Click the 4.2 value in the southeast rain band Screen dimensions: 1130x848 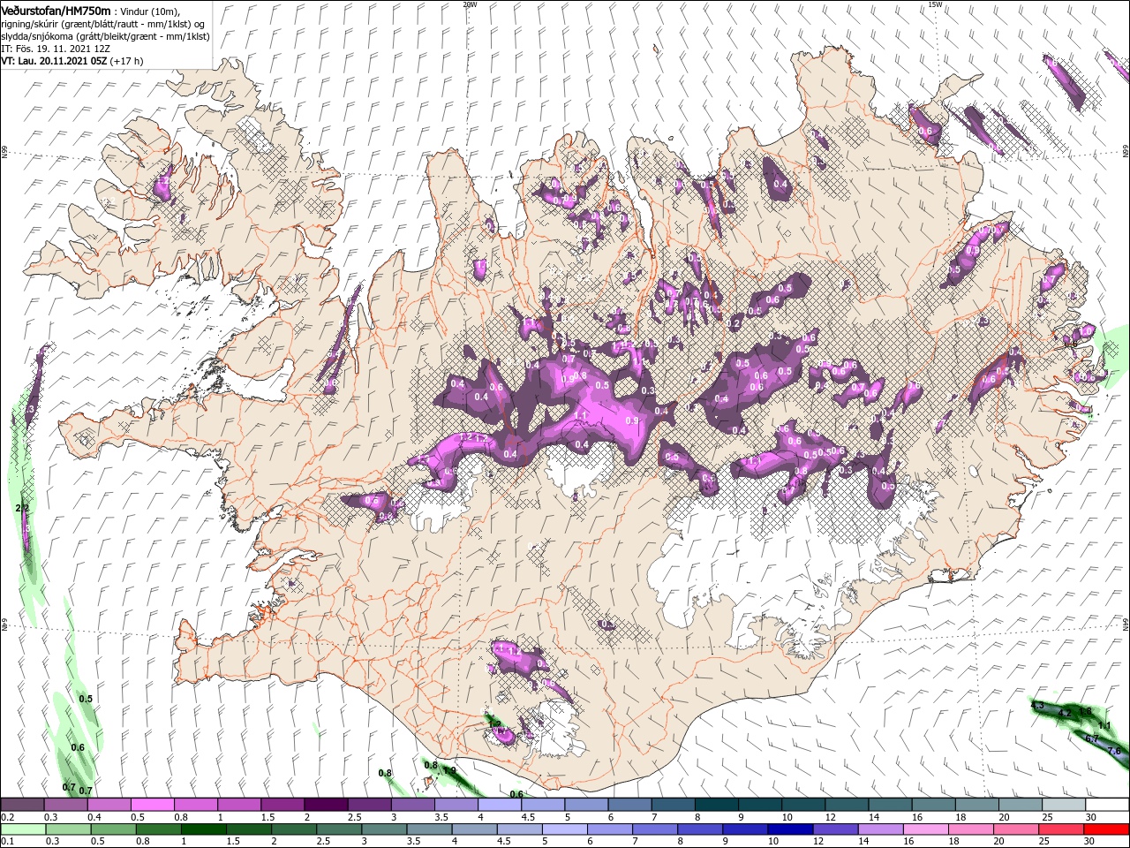[x=1065, y=714]
